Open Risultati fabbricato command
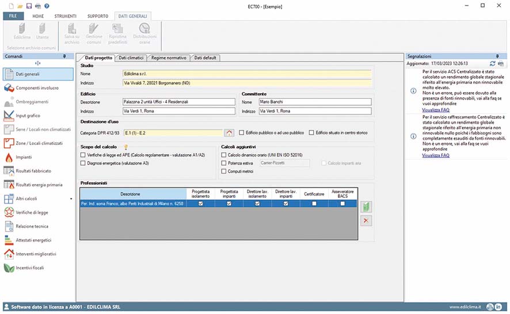 tap(39, 171)
